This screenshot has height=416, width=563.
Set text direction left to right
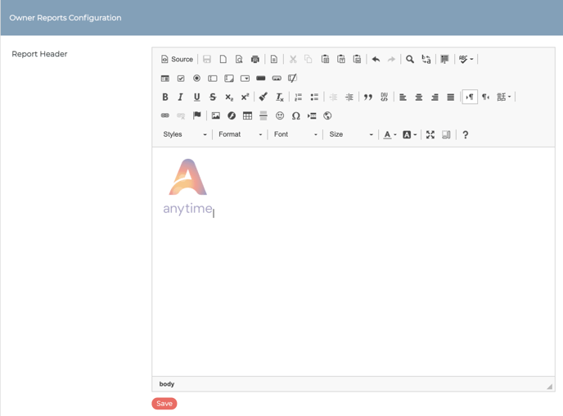(x=470, y=97)
